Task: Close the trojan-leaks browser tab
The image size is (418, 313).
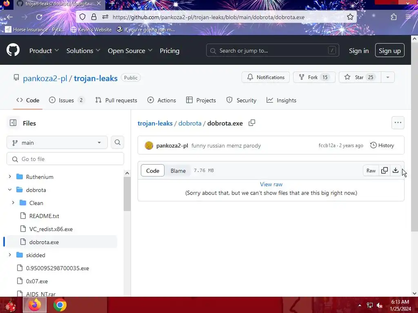Action: tap(99, 4)
